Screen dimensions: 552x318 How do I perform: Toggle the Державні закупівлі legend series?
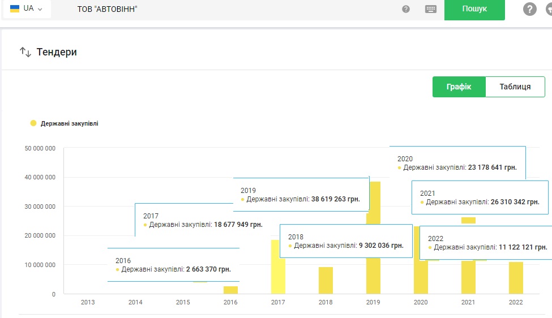click(x=69, y=123)
